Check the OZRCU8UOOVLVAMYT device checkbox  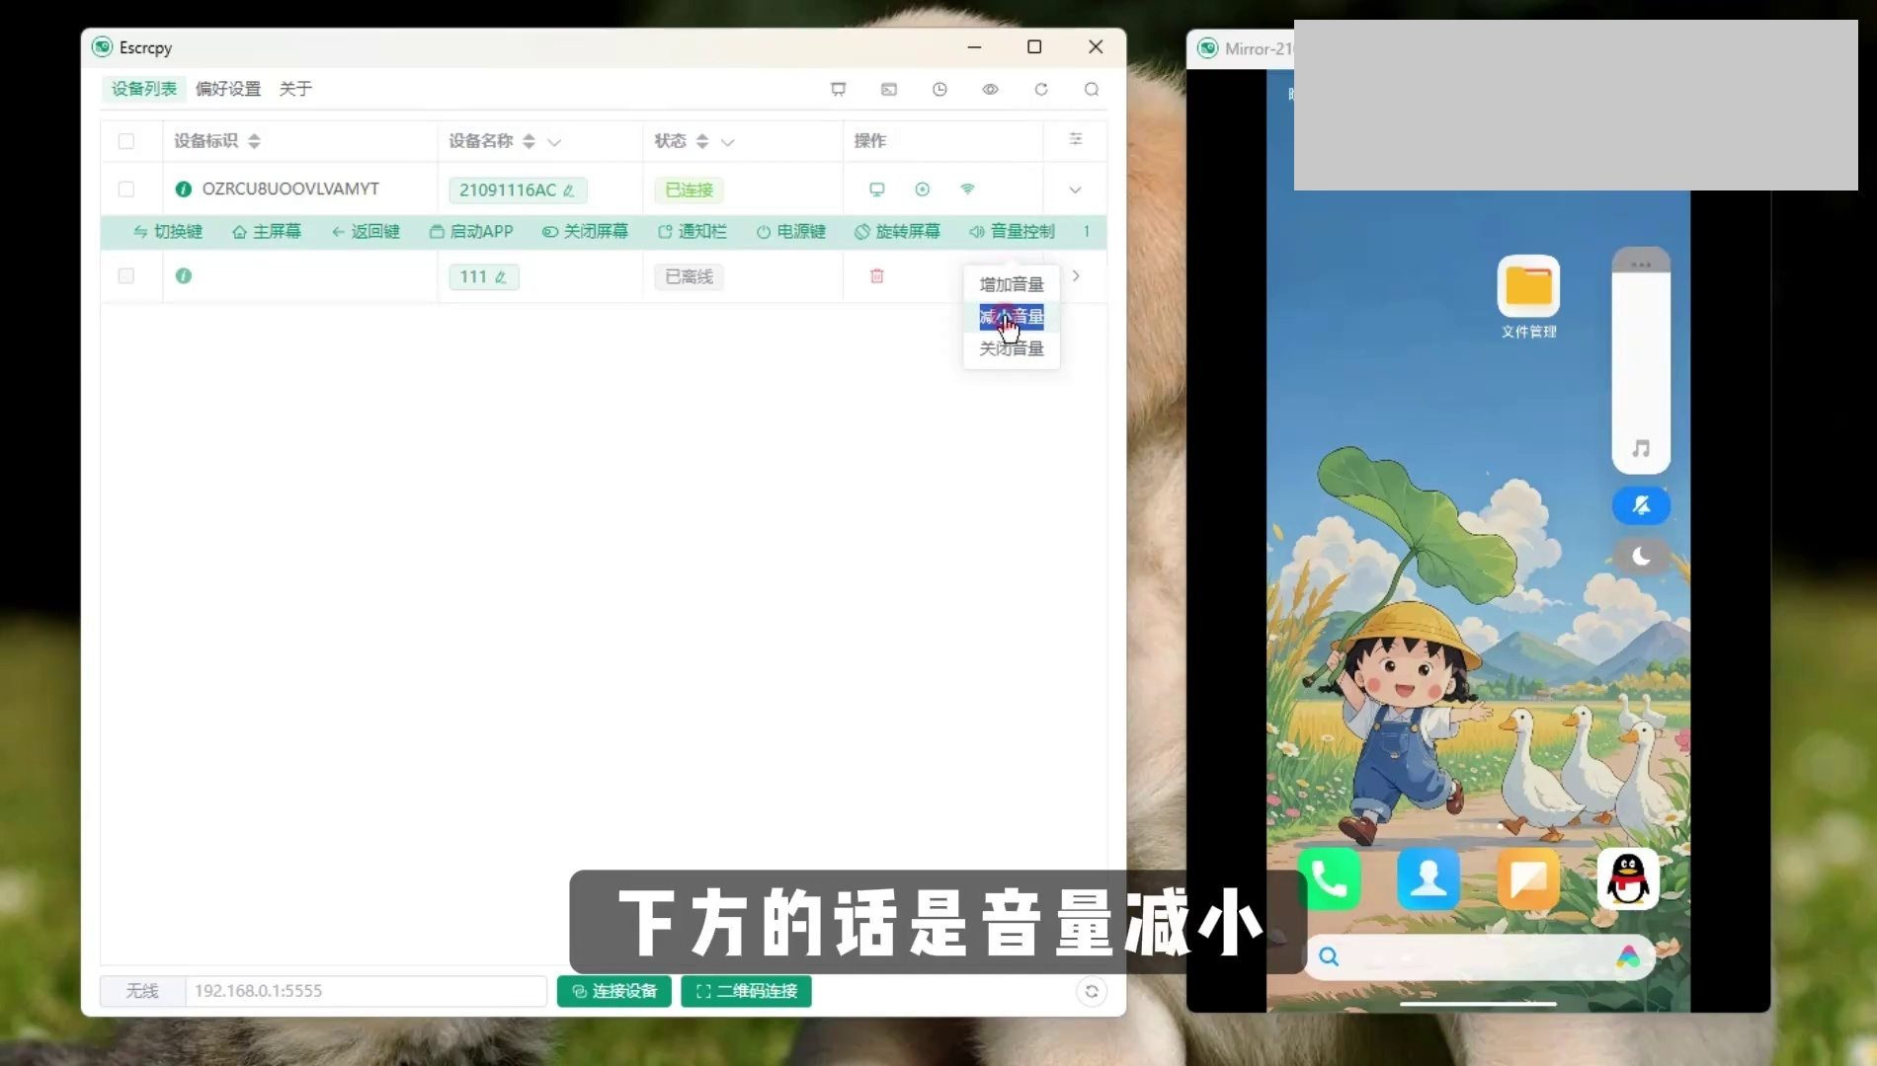pyautogui.click(x=126, y=189)
